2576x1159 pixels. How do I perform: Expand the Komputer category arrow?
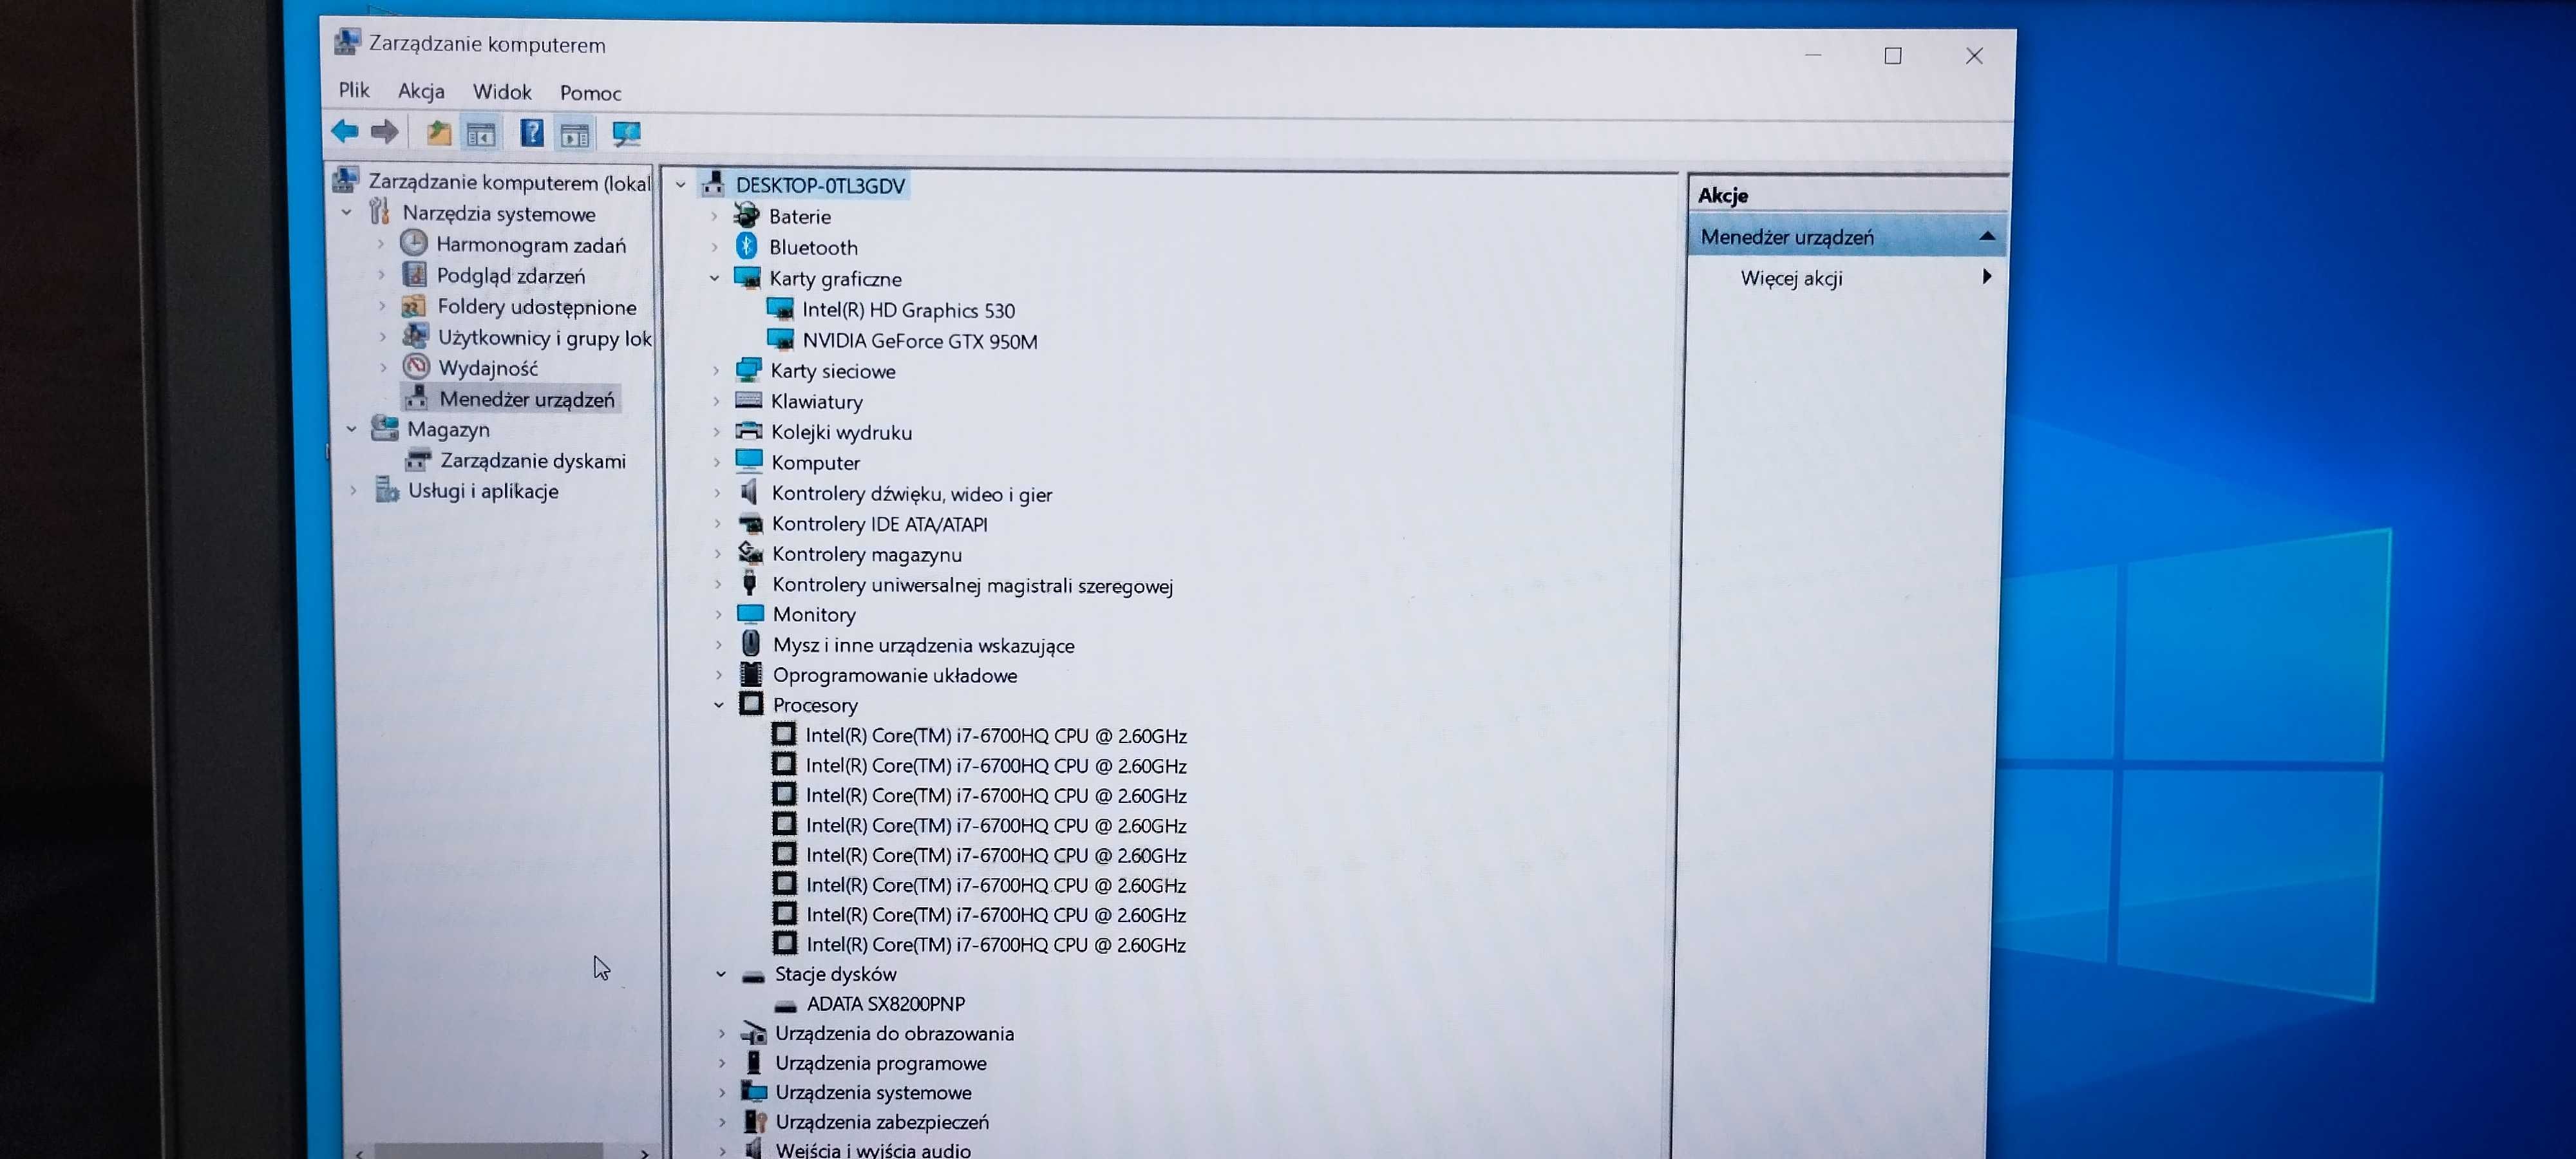click(x=717, y=463)
